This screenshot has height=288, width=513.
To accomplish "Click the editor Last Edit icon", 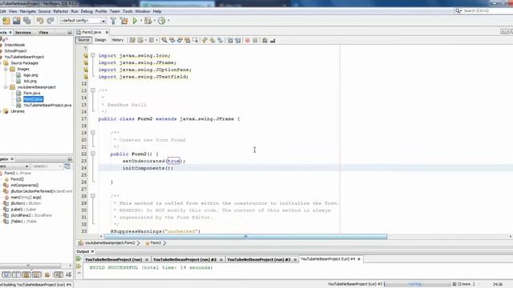I will [x=132, y=40].
